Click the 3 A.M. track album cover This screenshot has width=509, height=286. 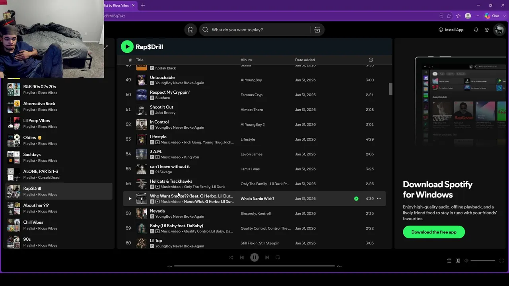coord(142,154)
